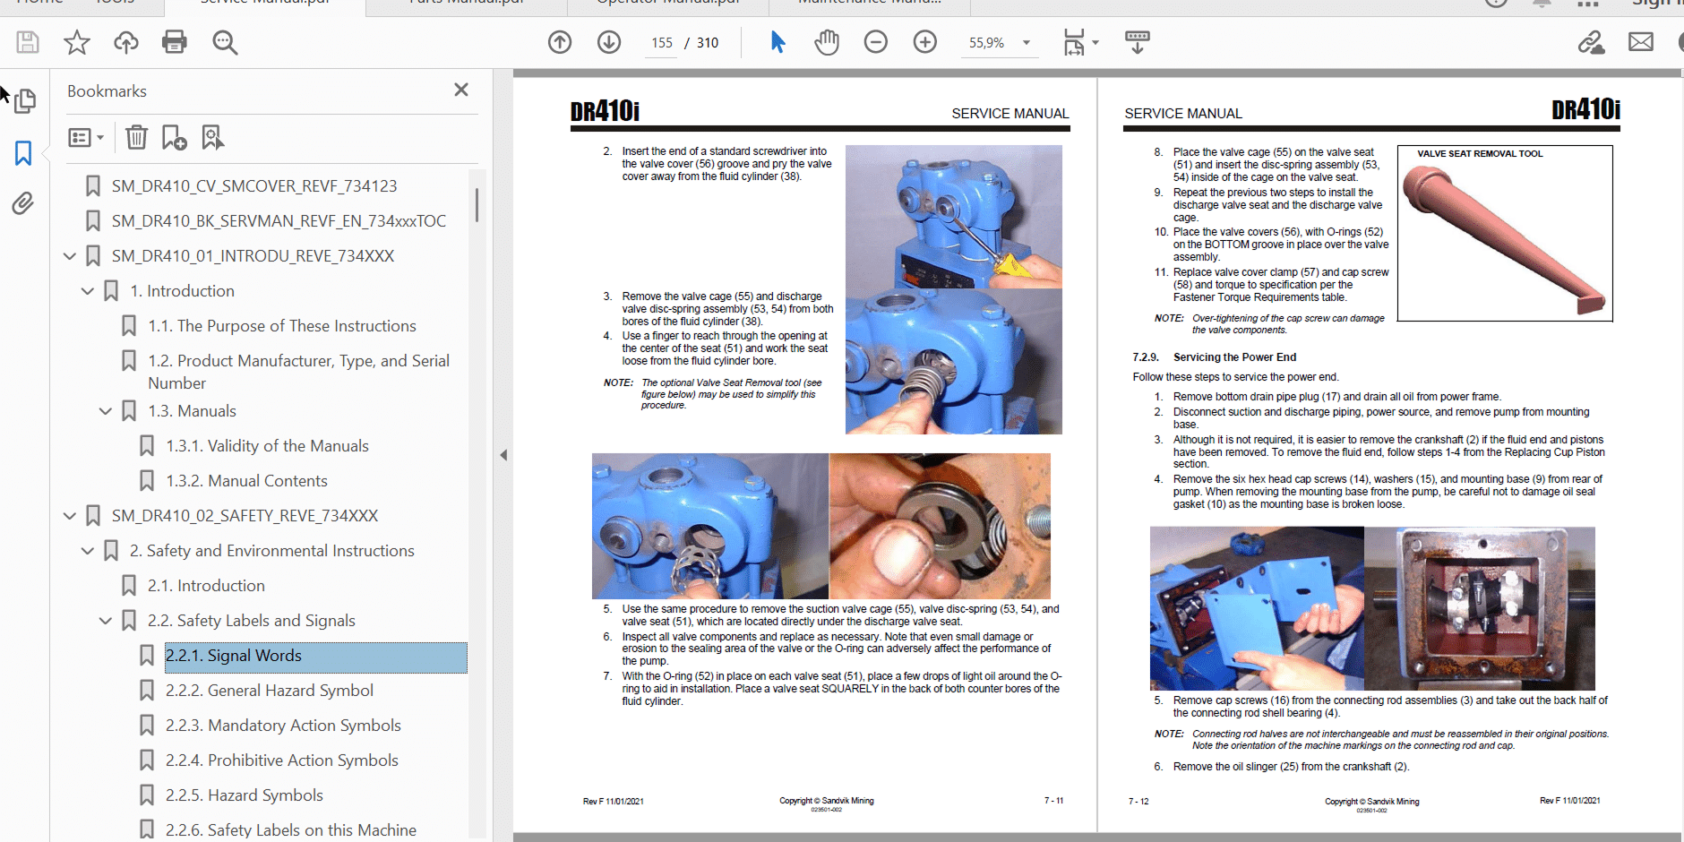Viewport: 1684px width, 842px height.
Task: Open 2.2.3. Mandatory Action Symbols bookmark
Action: (283, 726)
